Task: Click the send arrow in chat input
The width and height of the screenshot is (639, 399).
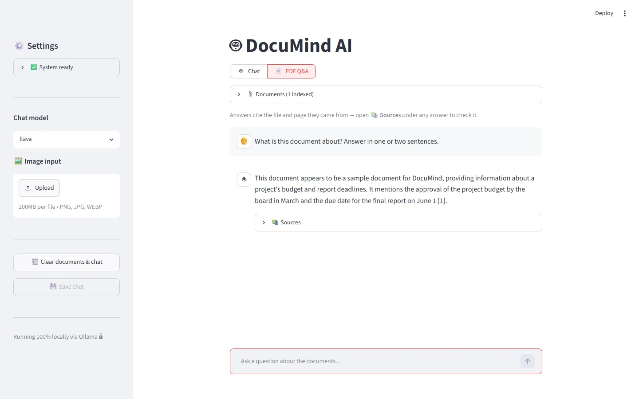Action: click(528, 361)
